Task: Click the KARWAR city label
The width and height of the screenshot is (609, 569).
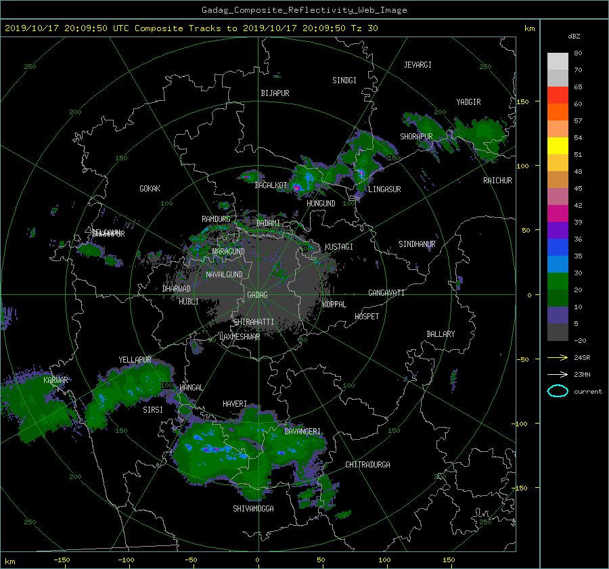Action: tap(55, 380)
